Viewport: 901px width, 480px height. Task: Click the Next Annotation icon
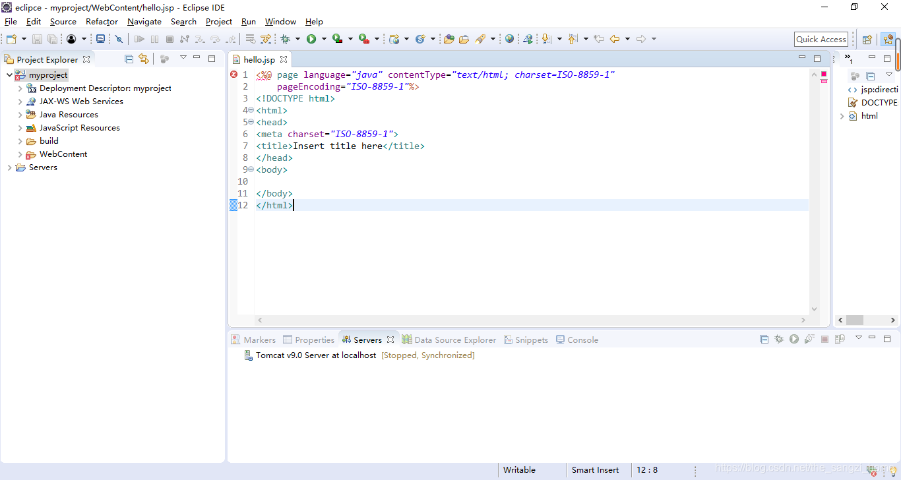(546, 39)
